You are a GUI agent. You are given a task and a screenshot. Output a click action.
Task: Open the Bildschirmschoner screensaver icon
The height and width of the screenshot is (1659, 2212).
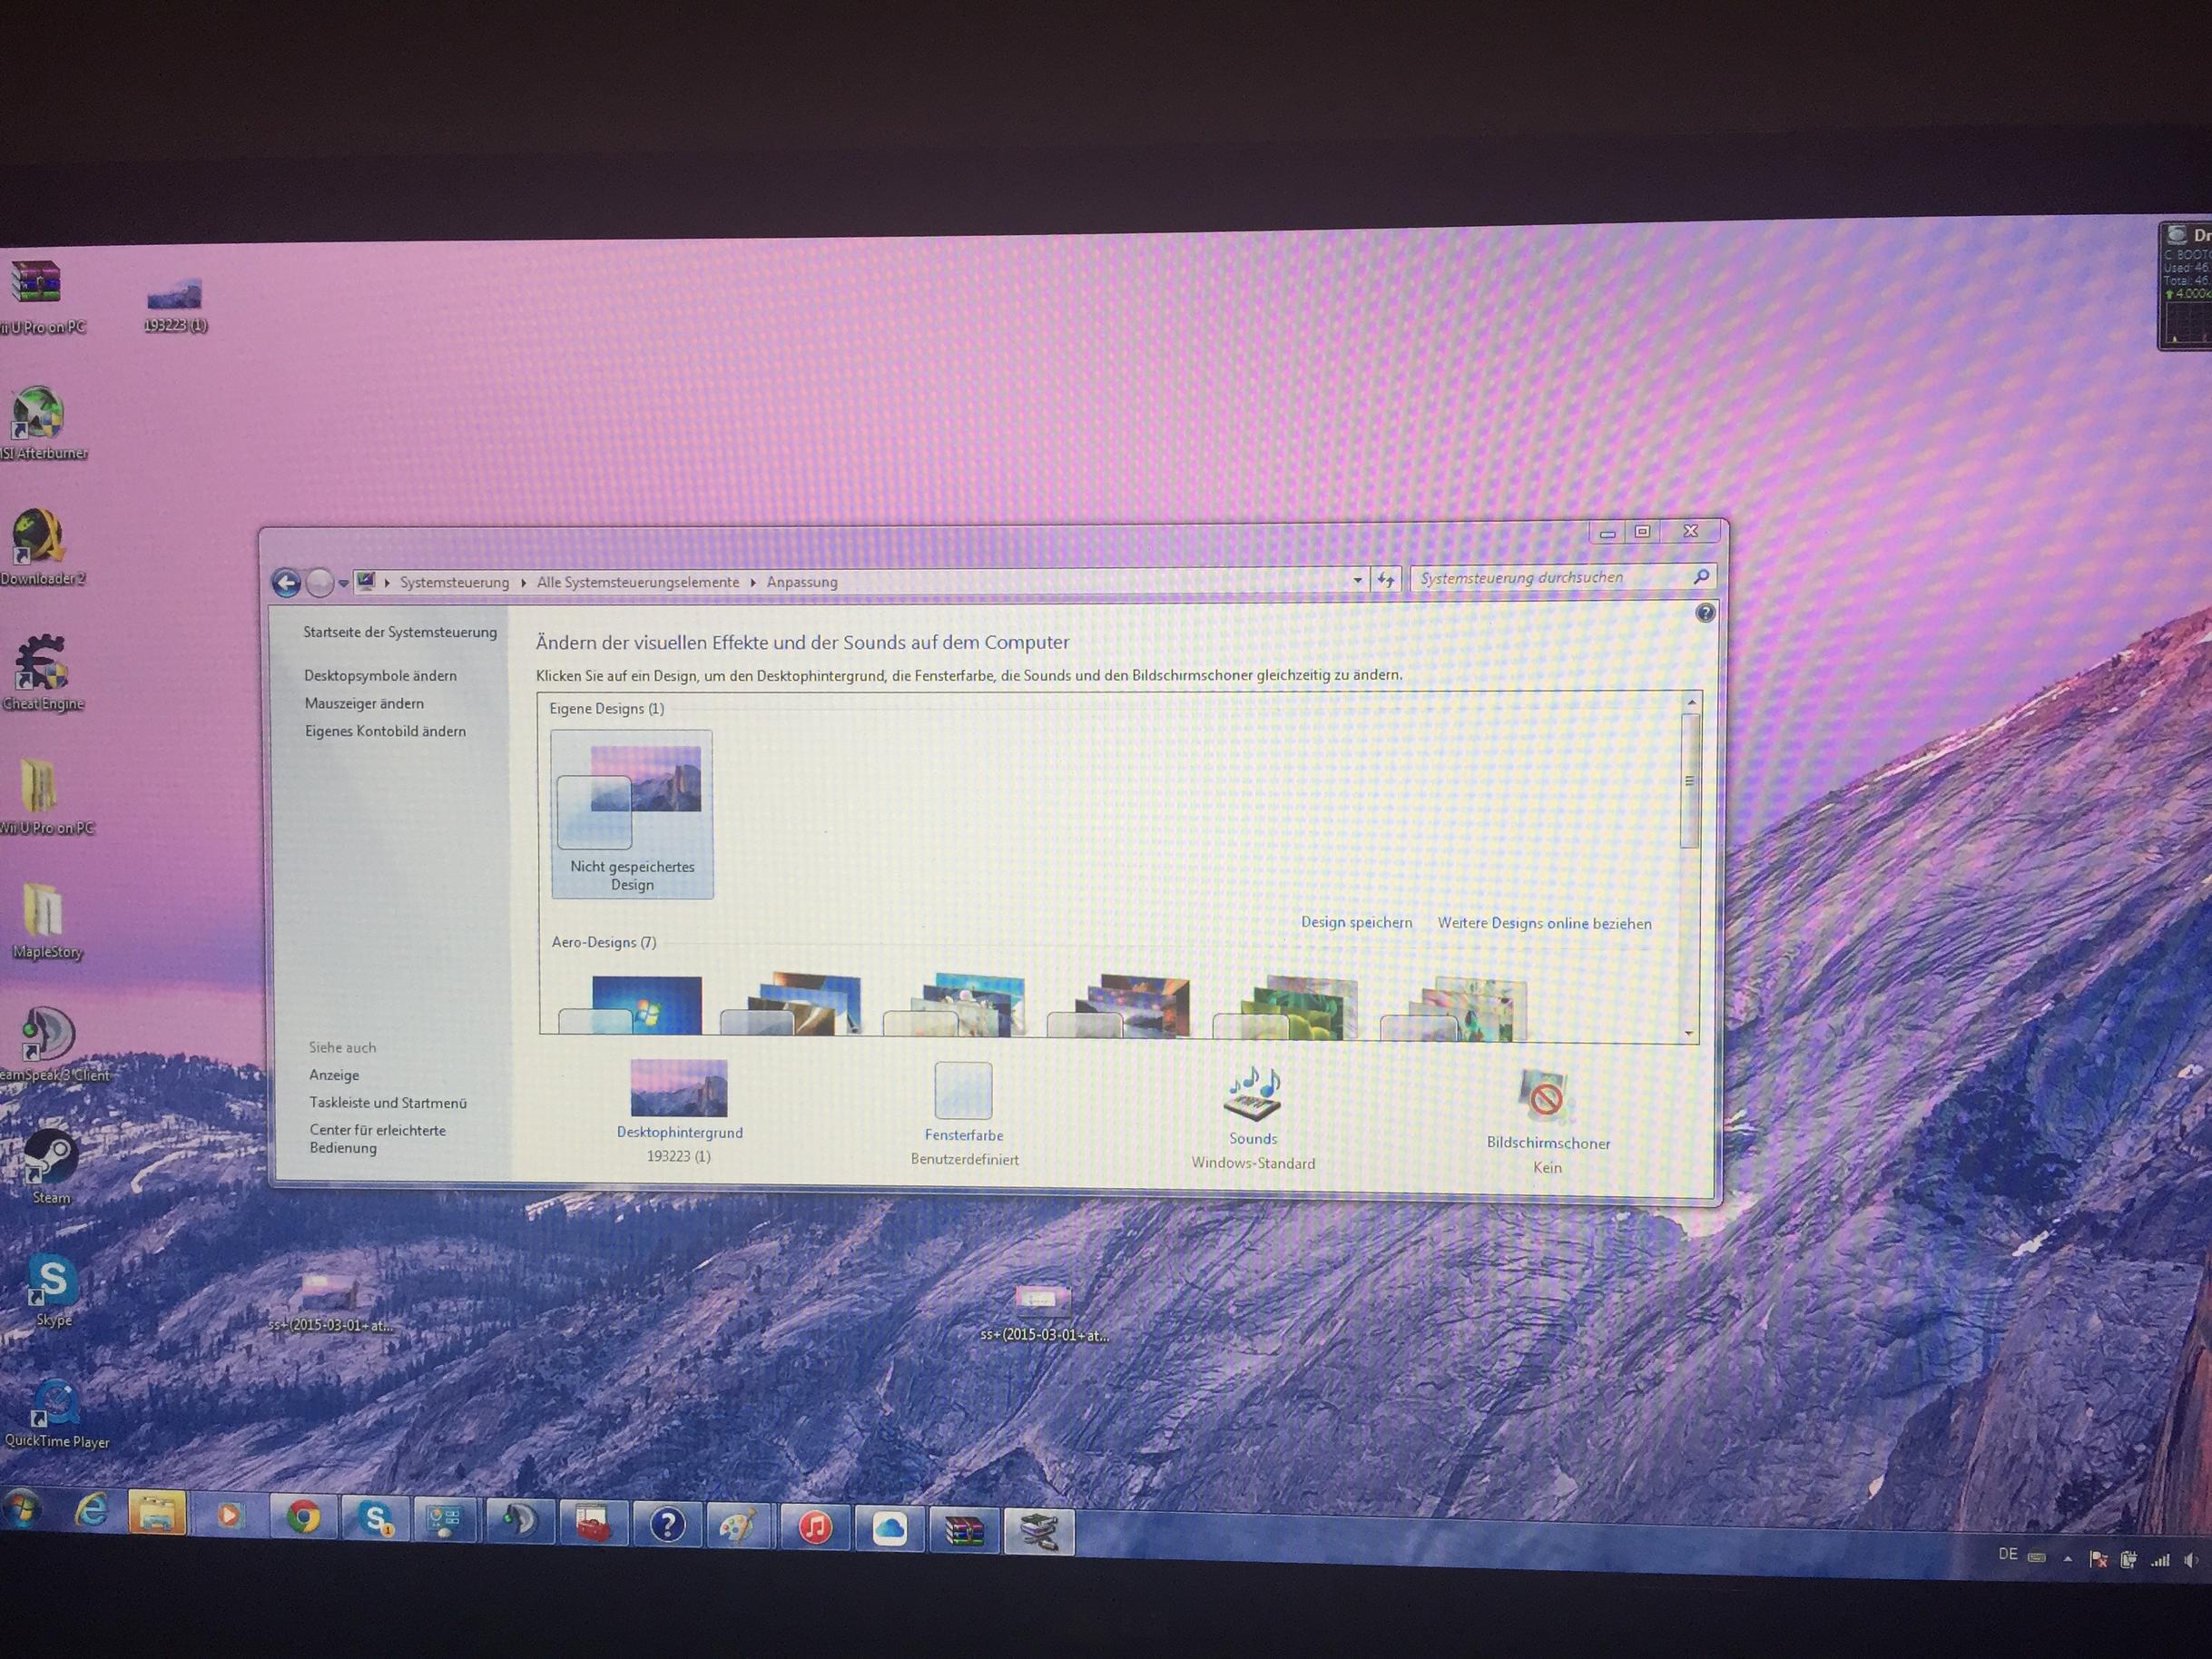click(1545, 1097)
